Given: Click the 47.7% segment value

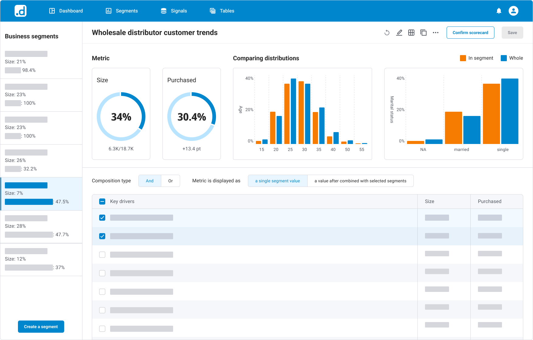Looking at the screenshot, I should [x=62, y=235].
